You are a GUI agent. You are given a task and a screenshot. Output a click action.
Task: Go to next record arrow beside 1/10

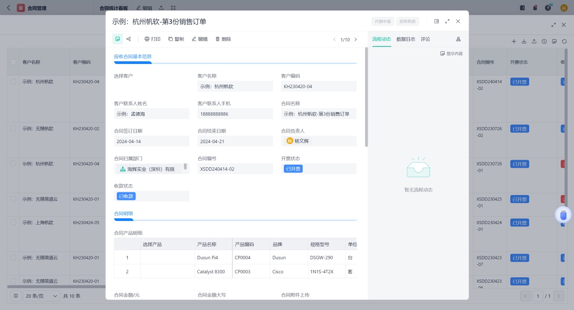tap(356, 39)
